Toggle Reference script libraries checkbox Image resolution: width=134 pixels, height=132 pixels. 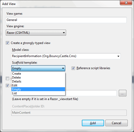tap(73, 68)
